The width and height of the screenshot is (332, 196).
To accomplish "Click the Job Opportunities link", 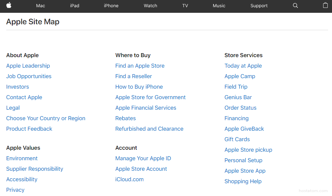I will [x=29, y=76].
